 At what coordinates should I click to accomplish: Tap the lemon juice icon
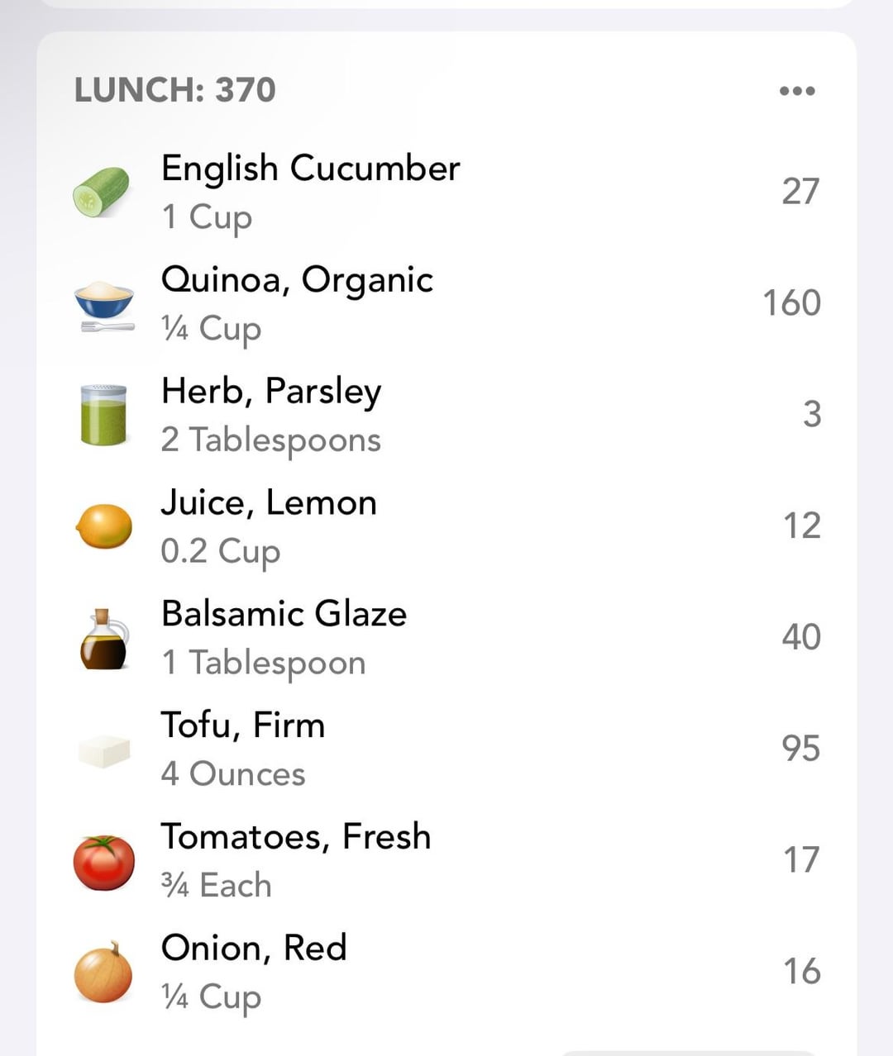pos(104,526)
